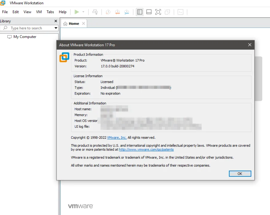Open the File menu
Viewport: 270px width, 215px height.
click(x=5, y=12)
